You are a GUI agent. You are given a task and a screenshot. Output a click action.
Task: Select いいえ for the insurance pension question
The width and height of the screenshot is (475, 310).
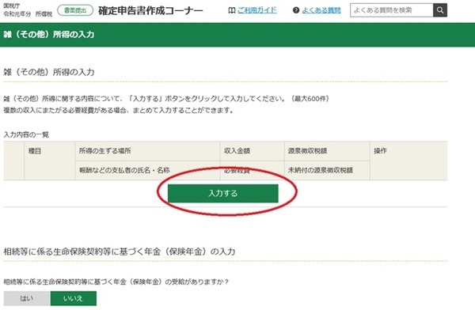(74, 298)
